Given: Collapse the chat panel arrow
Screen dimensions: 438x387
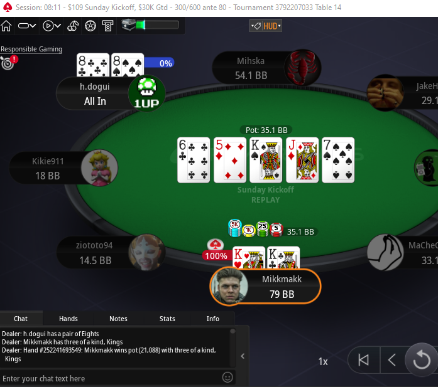Looking at the screenshot, I should [x=243, y=356].
